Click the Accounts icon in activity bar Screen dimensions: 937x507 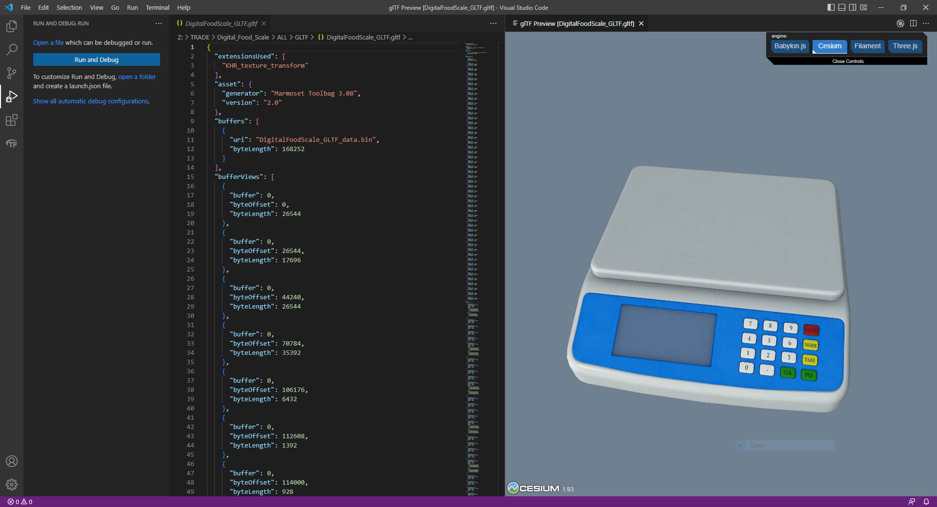12,461
